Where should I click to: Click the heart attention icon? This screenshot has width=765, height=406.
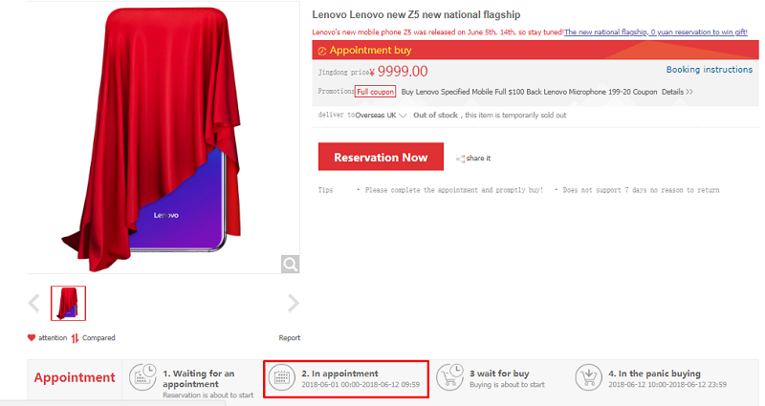click(x=32, y=338)
